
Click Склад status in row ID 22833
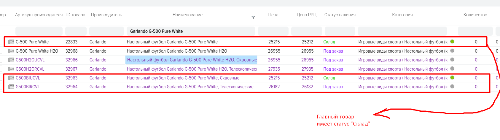click(329, 42)
